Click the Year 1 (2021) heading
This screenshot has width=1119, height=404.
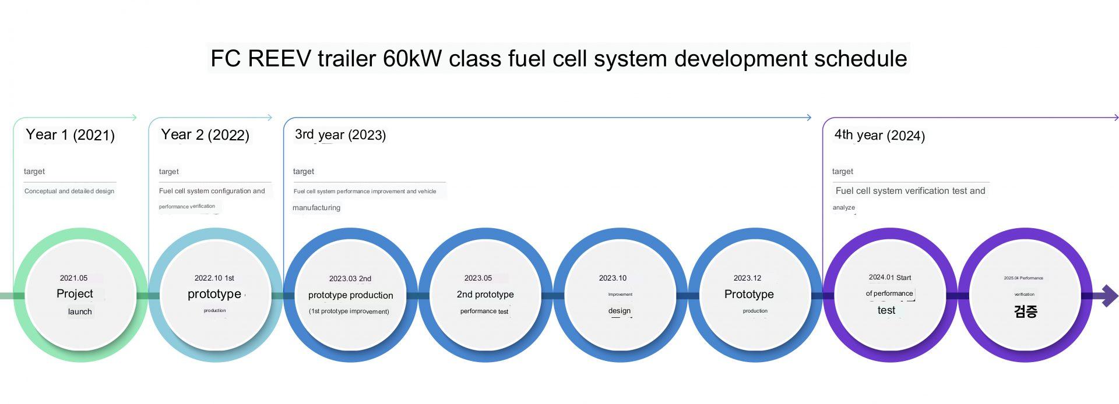[x=71, y=135]
